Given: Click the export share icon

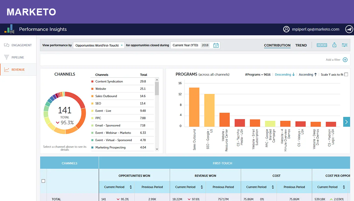Looking at the screenshot, I should pos(334,45).
